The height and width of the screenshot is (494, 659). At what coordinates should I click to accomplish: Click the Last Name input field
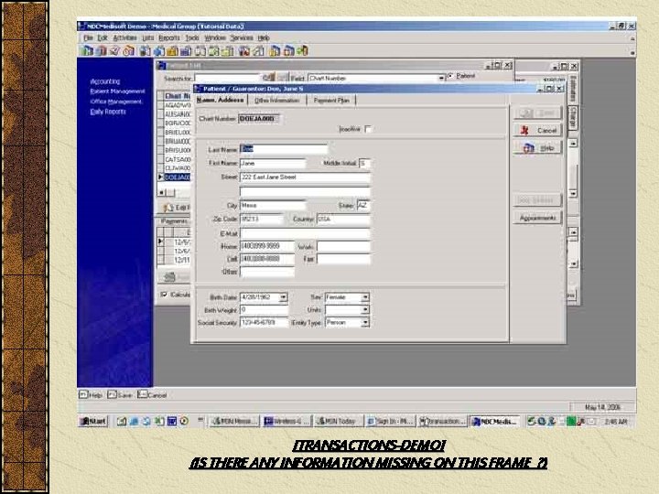pos(283,149)
